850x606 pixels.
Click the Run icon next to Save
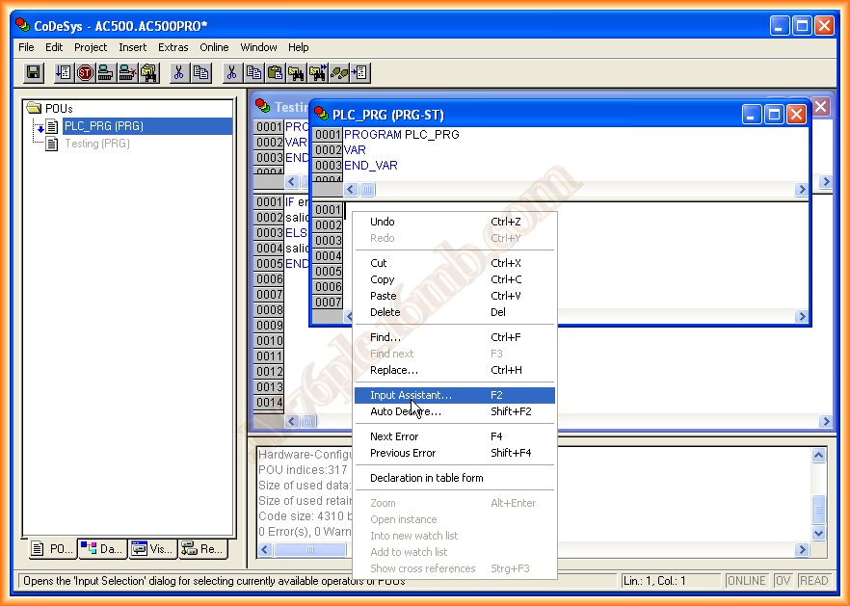64,73
